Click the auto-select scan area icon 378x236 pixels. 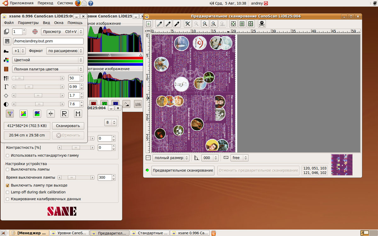click(x=233, y=24)
